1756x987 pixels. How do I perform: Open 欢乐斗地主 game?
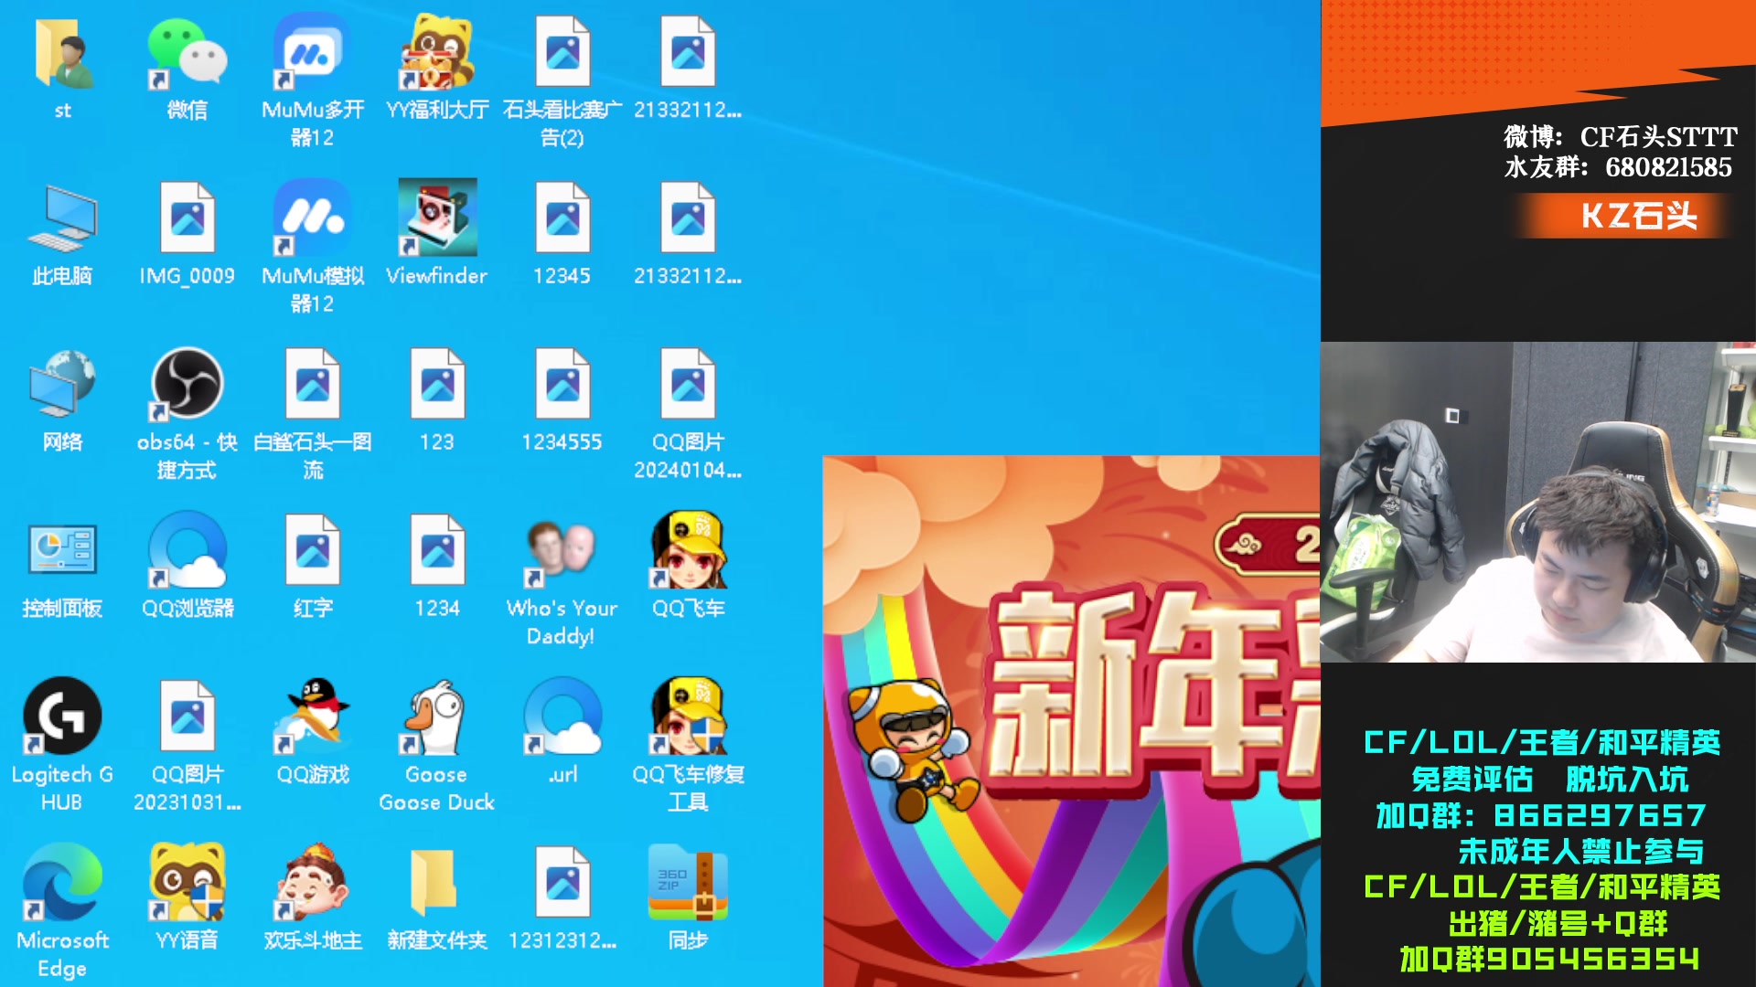pos(311,885)
